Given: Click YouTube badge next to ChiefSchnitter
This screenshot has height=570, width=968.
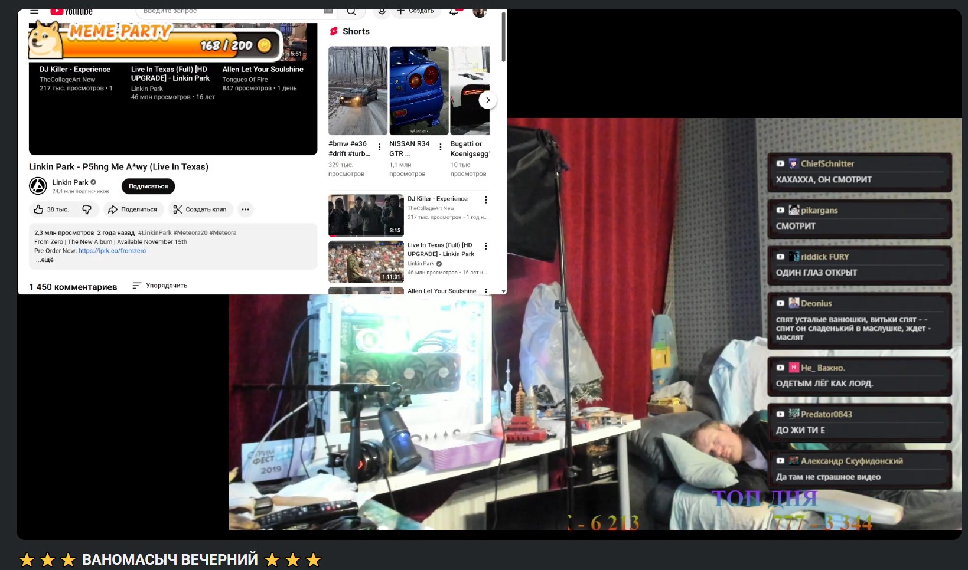Looking at the screenshot, I should 780,164.
